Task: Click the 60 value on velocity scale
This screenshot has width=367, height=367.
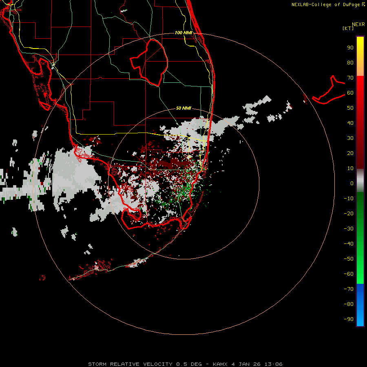Action: click(x=350, y=93)
